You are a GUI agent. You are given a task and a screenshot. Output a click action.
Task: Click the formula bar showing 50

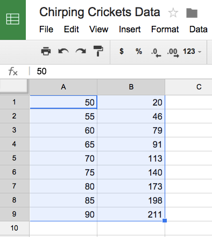pos(121,71)
